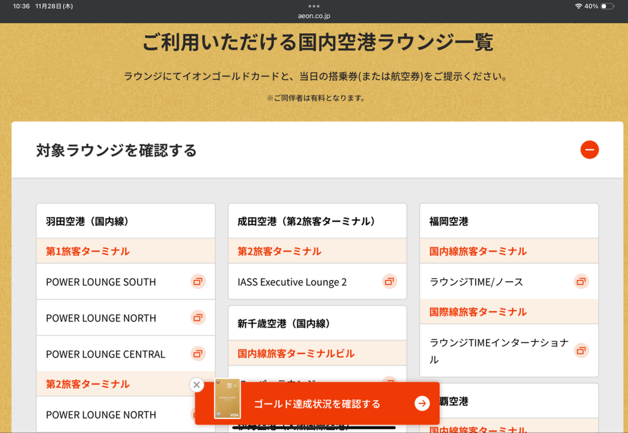
Task: Tap the Wi-Fi status icon
Action: (x=578, y=6)
